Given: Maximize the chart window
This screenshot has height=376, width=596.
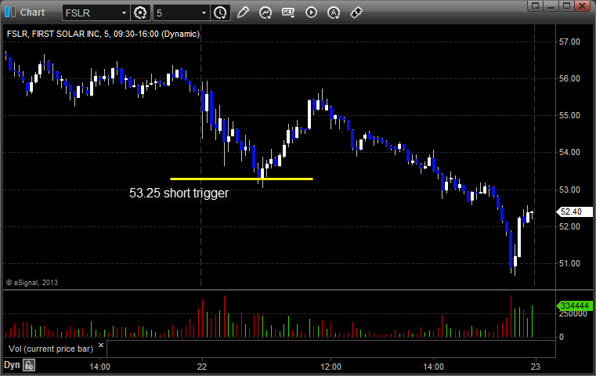Looking at the screenshot, I should point(567,5).
